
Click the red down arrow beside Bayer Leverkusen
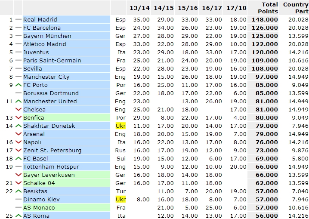(x=18, y=175)
